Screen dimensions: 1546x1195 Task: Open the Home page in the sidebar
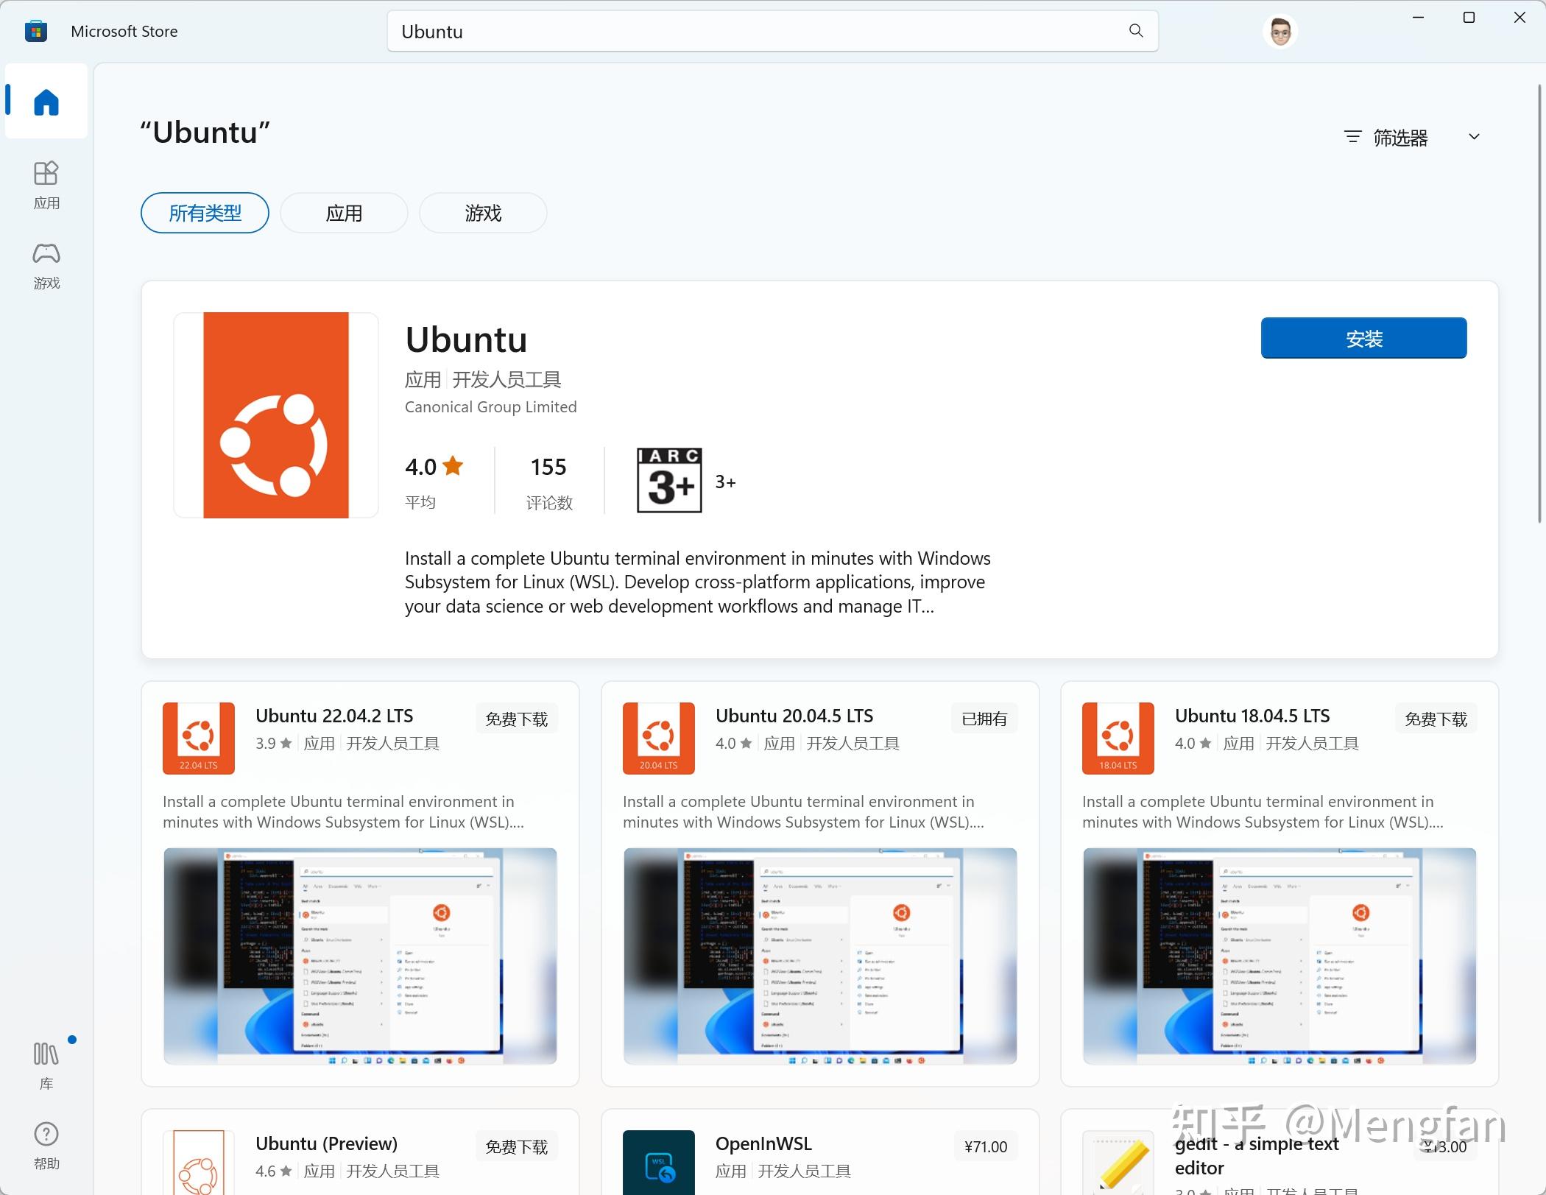tap(46, 102)
